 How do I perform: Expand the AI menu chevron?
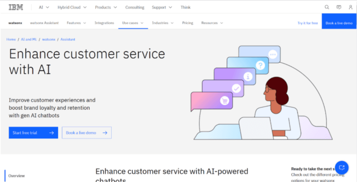[47, 7]
